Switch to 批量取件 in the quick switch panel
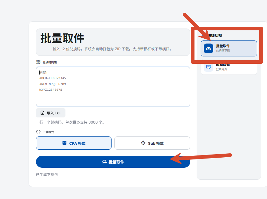 pyautogui.click(x=229, y=48)
